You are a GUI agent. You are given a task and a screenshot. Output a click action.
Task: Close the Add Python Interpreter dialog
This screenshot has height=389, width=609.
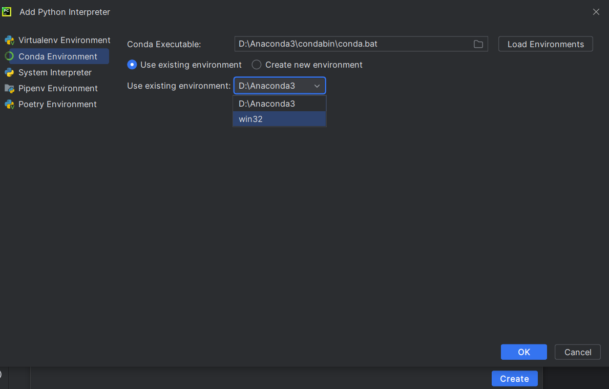[596, 12]
